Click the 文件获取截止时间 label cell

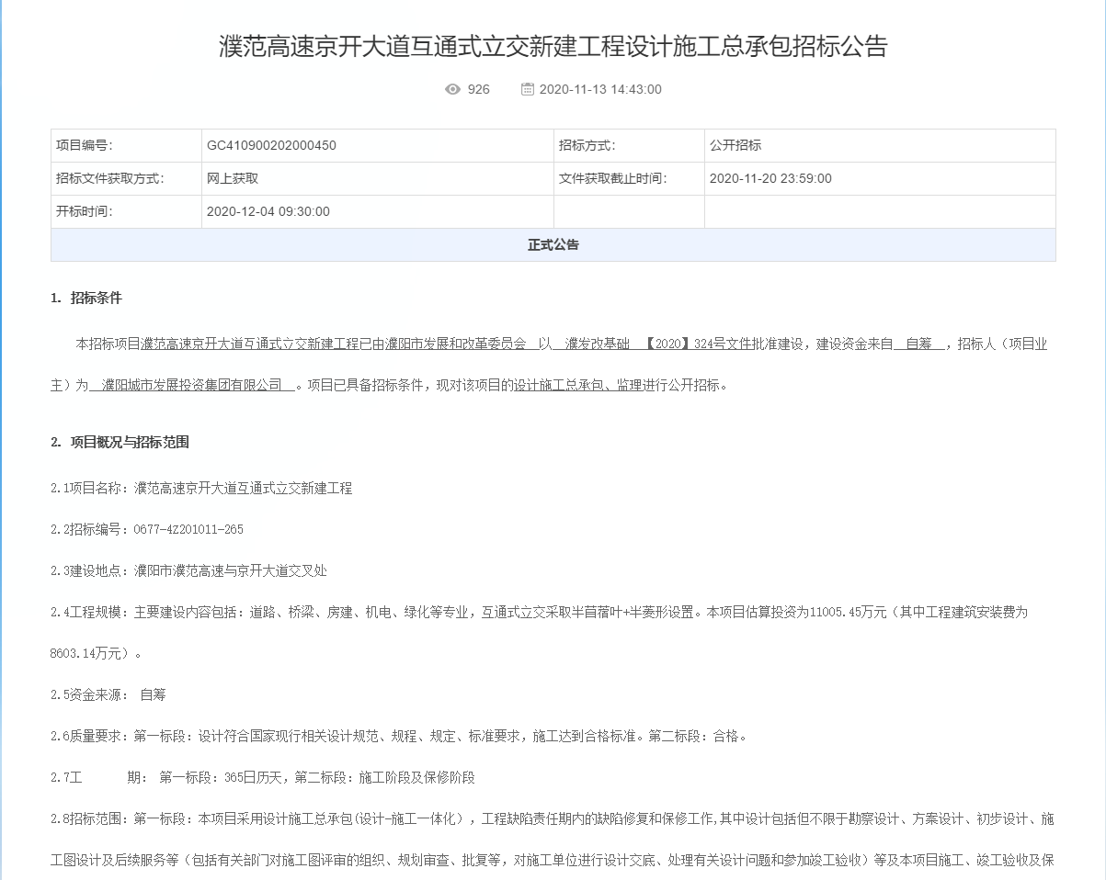pyautogui.click(x=612, y=179)
